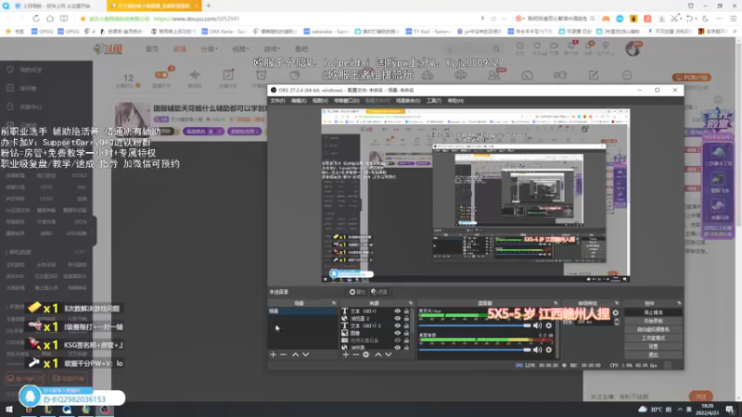This screenshot has width=742, height=417.
Task: Toggle visibility of 视频采集设备 source
Action: (x=398, y=340)
